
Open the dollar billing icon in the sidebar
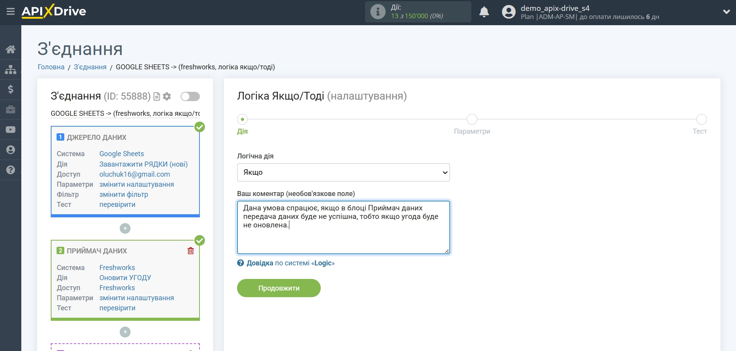click(10, 89)
